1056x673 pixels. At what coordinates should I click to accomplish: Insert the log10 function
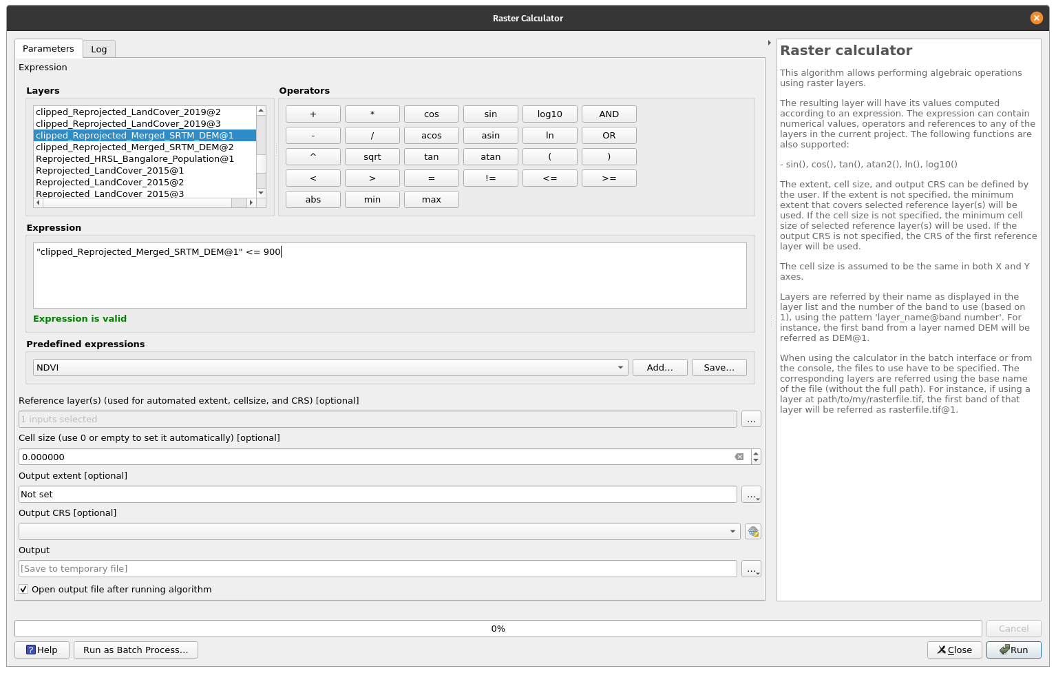pos(550,114)
